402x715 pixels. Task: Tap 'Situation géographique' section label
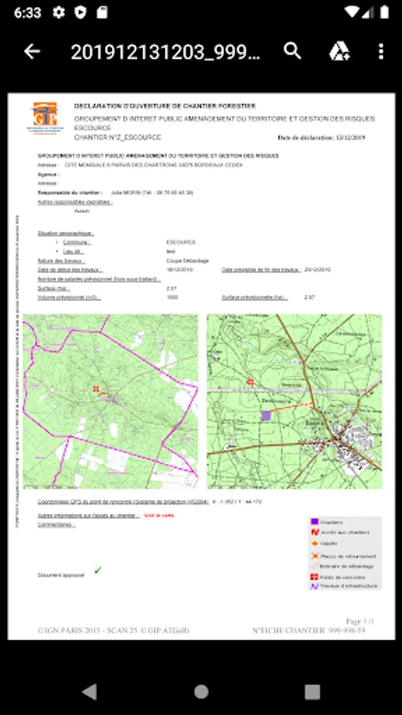[x=66, y=233]
